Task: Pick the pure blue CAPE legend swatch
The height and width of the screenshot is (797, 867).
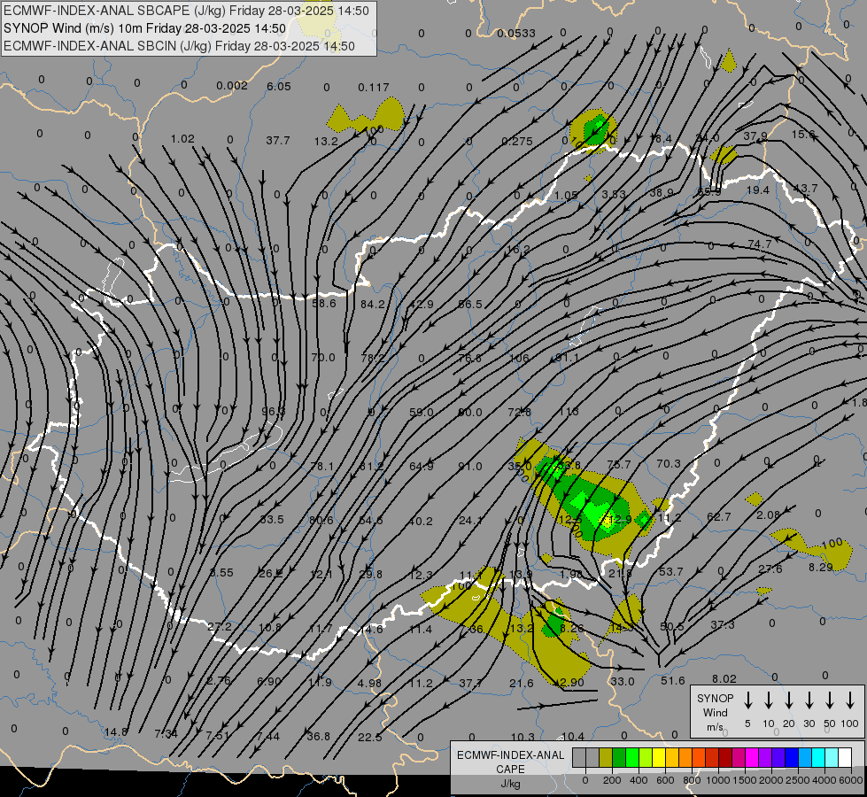Action: [791, 758]
